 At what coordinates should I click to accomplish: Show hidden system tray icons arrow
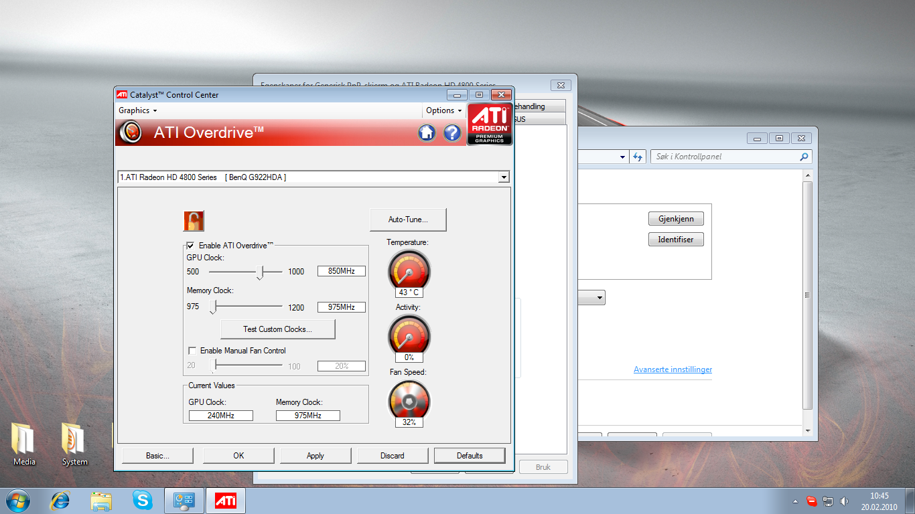click(795, 501)
